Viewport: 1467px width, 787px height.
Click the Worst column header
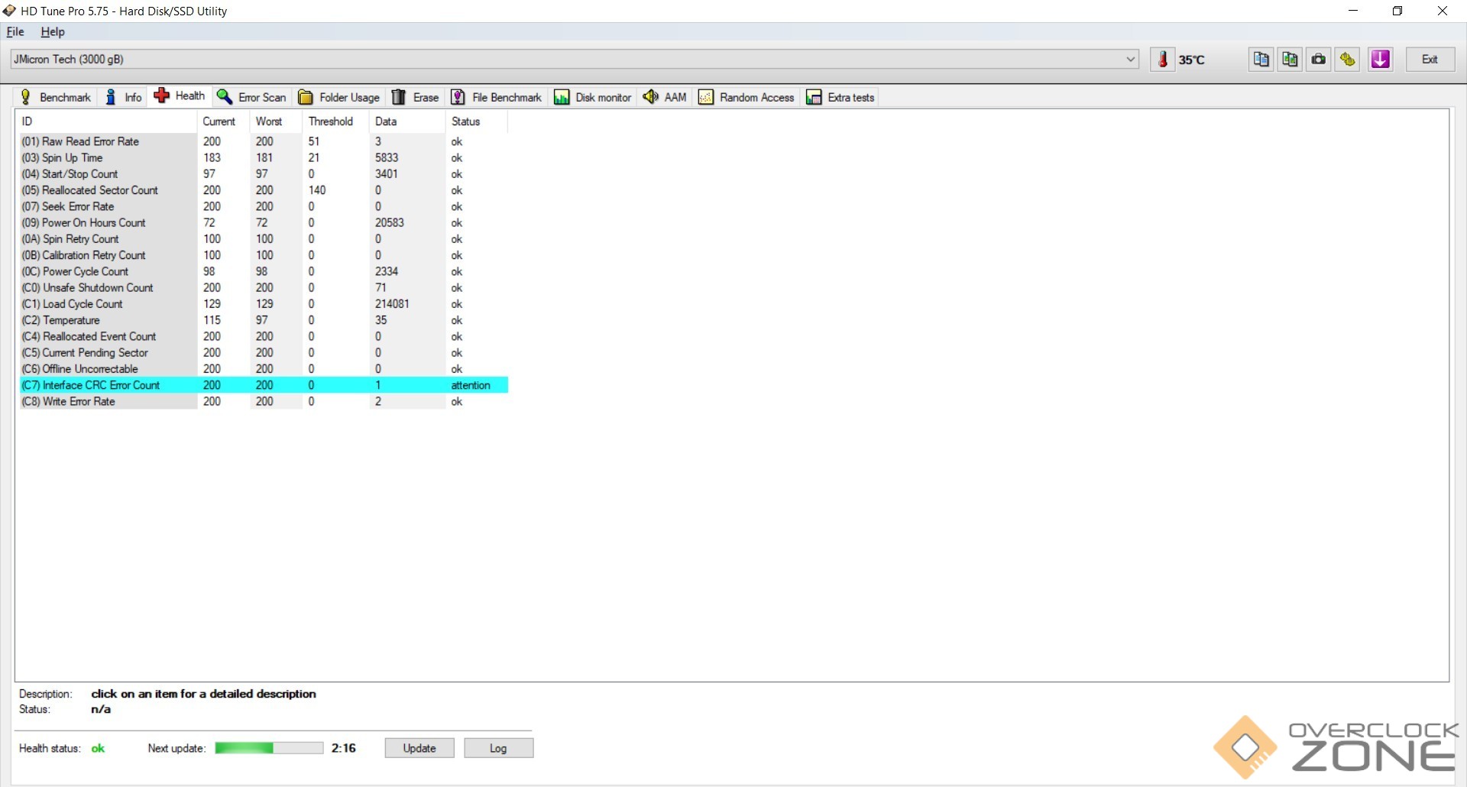coord(276,121)
